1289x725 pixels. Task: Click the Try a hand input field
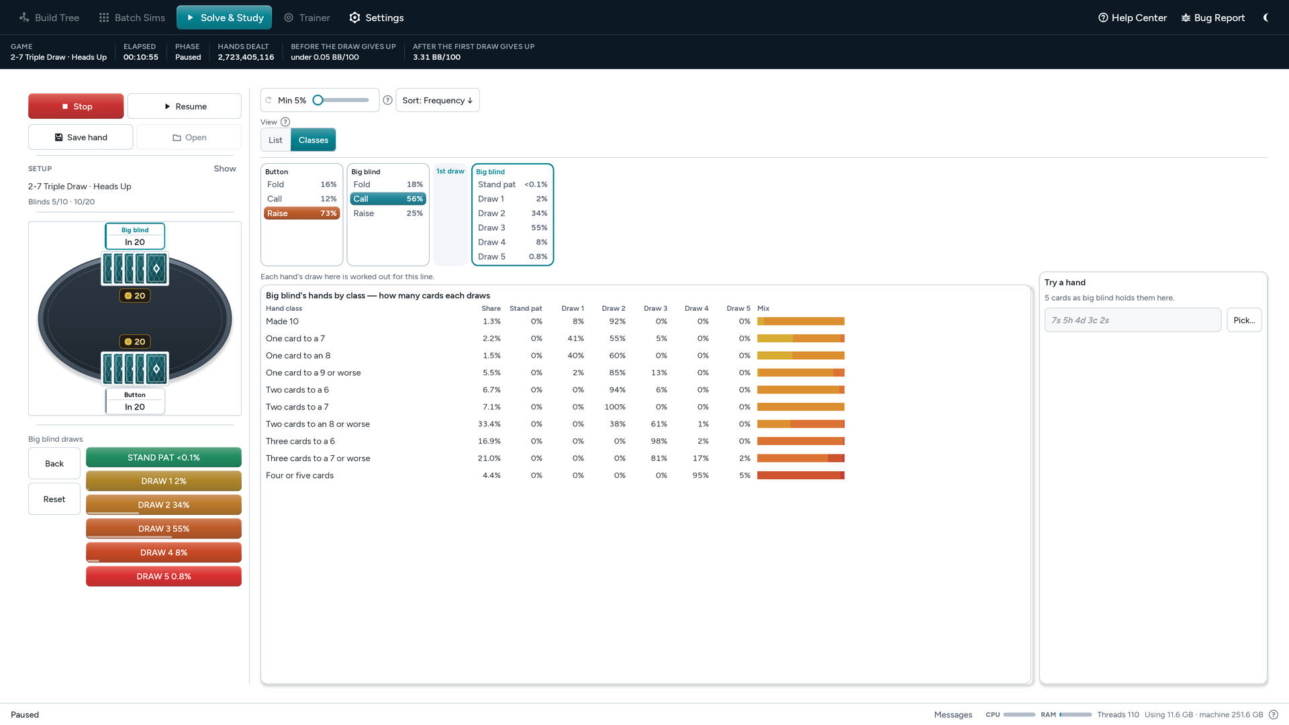pyautogui.click(x=1133, y=320)
